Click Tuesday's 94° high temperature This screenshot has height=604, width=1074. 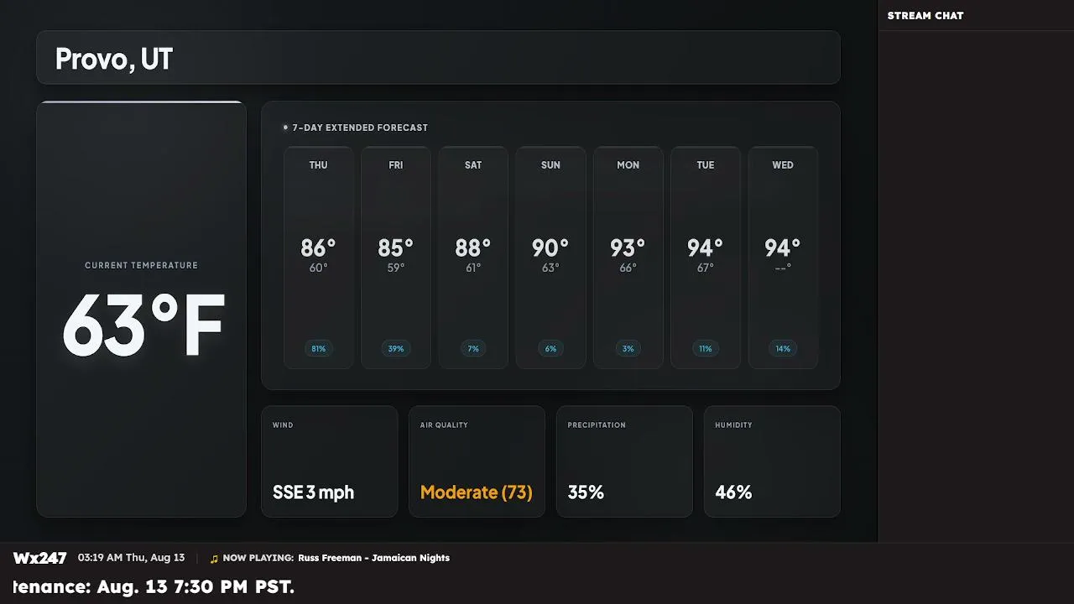coord(705,247)
